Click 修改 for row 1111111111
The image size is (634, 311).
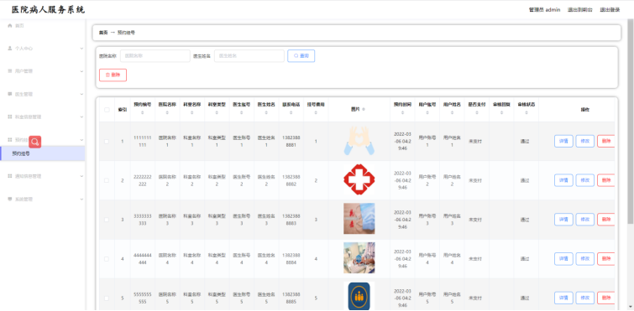tap(585, 141)
